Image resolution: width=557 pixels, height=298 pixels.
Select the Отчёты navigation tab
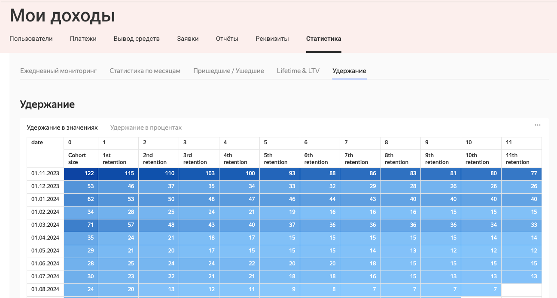pos(227,39)
